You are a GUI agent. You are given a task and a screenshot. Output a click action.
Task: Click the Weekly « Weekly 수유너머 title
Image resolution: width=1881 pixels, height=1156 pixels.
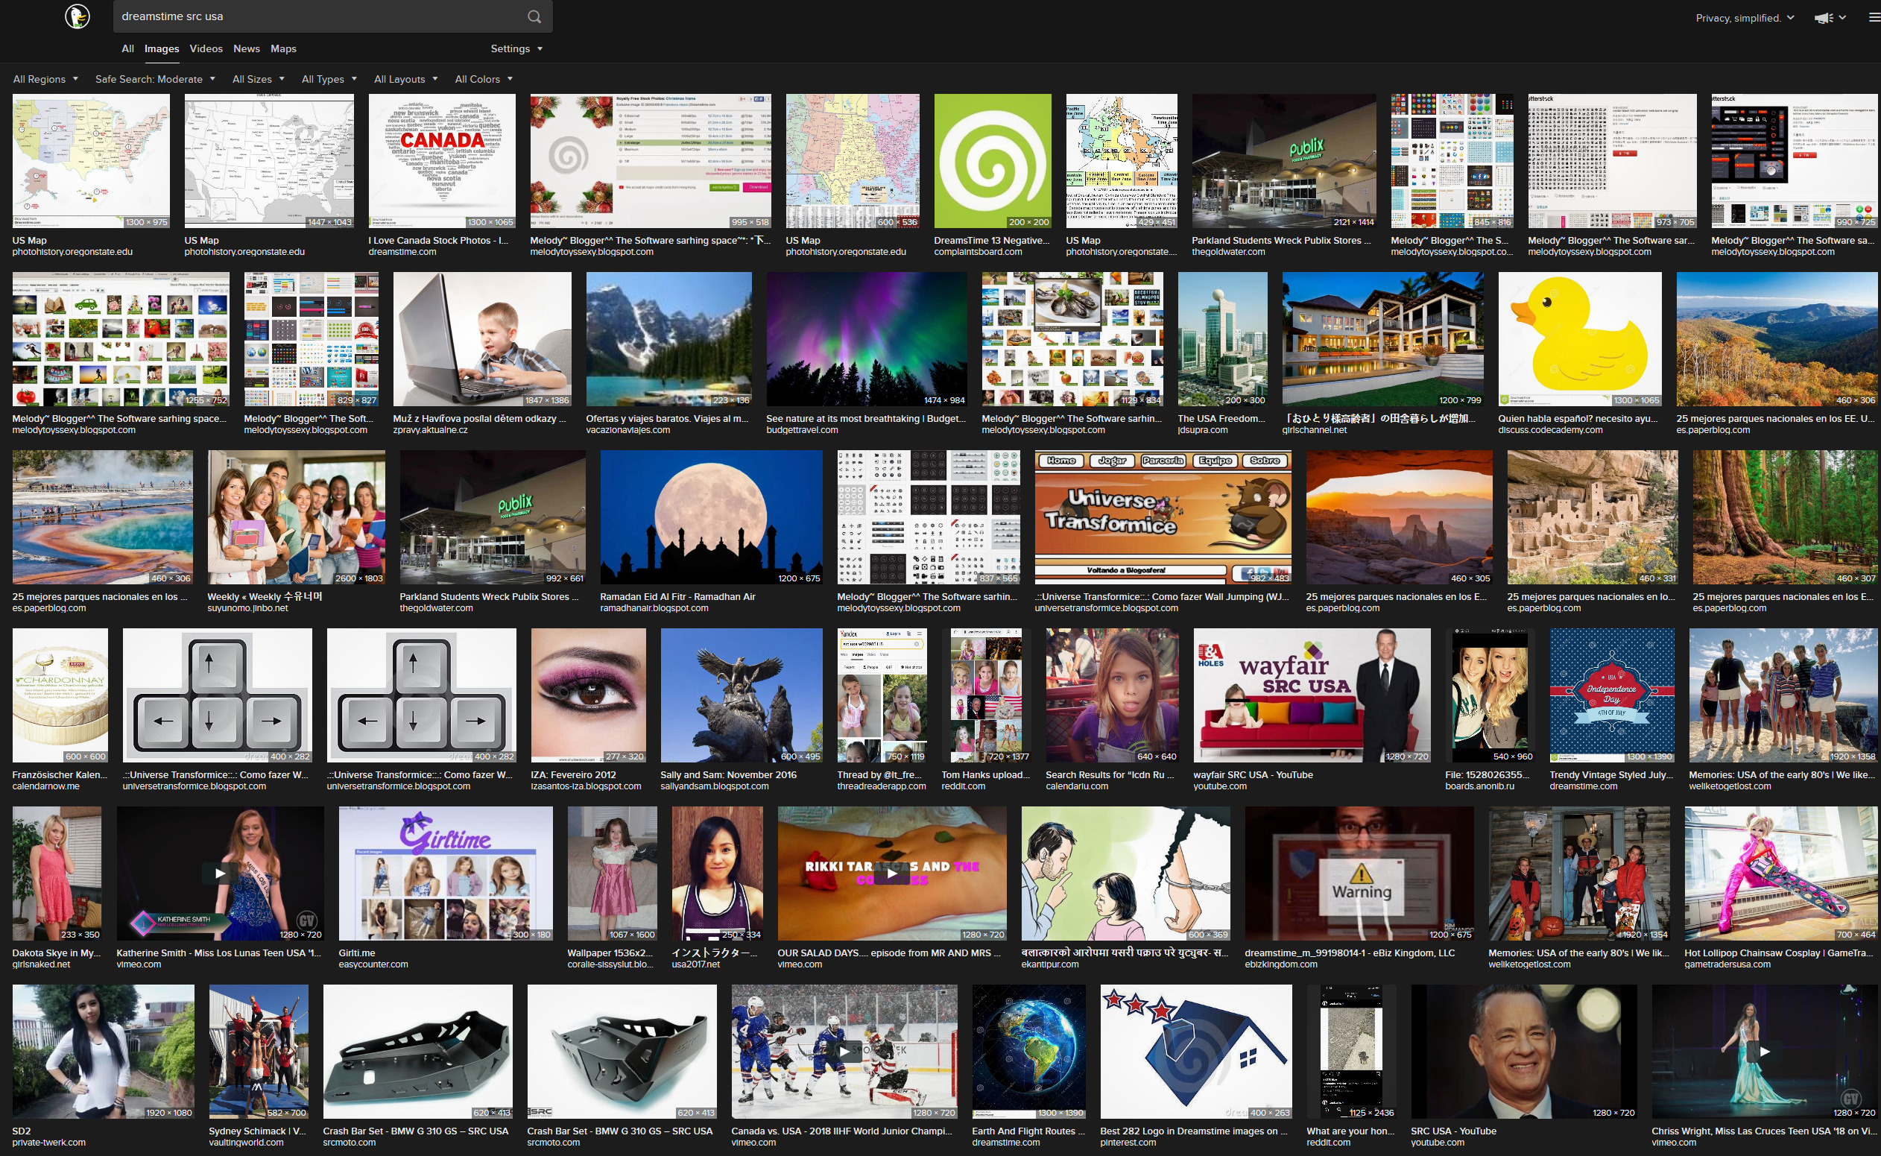(x=265, y=596)
